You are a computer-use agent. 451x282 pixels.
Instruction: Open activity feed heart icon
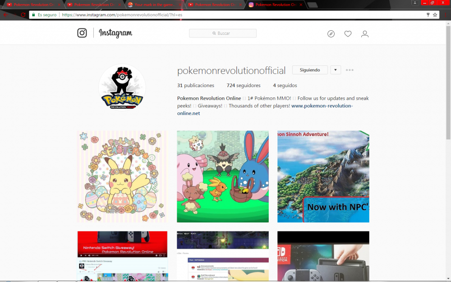coord(348,34)
